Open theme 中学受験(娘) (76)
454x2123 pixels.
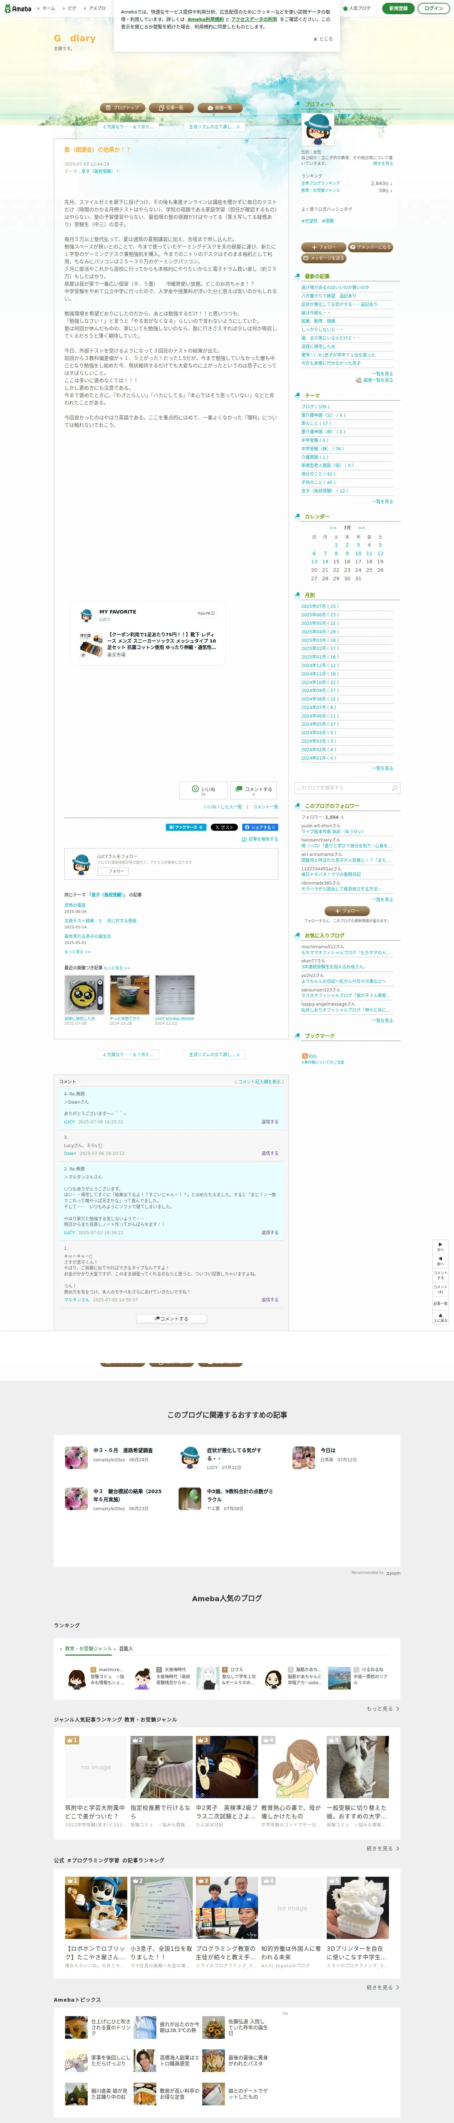pos(322,448)
